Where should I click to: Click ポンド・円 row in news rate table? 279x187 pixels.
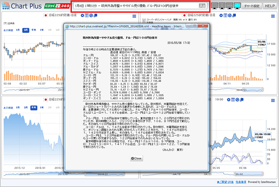pyautogui.click(x=122, y=78)
